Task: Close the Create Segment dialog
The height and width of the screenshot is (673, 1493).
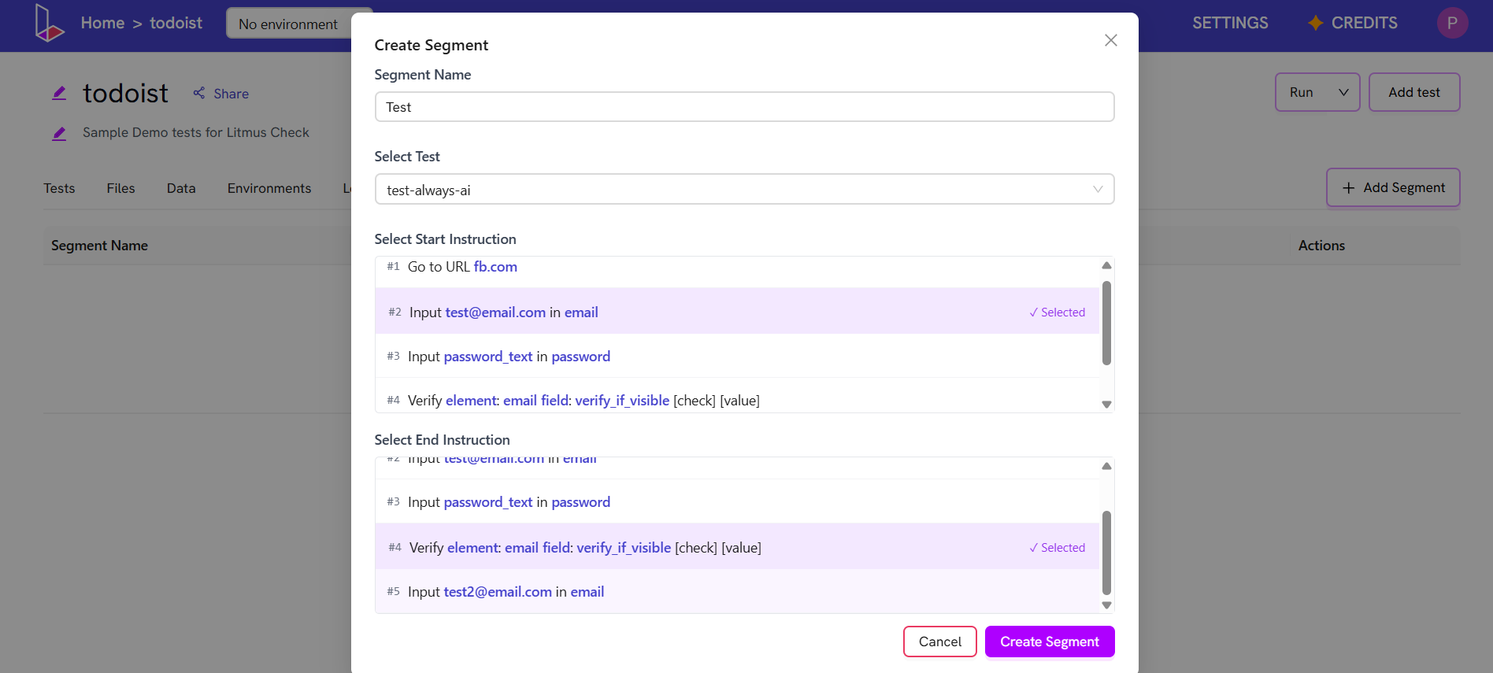Action: coord(1110,40)
